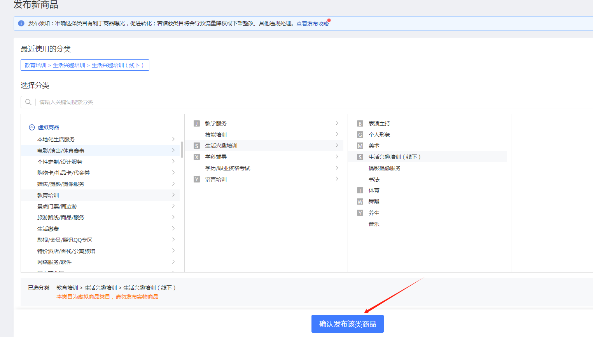Click S badge beside 生活兴趣培训(线下)
The image size is (593, 337).
coord(360,157)
